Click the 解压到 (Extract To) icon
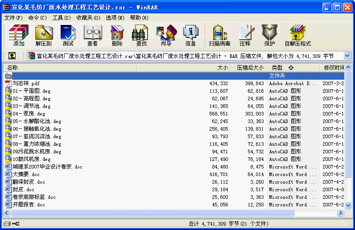355x230 pixels. coord(44,36)
